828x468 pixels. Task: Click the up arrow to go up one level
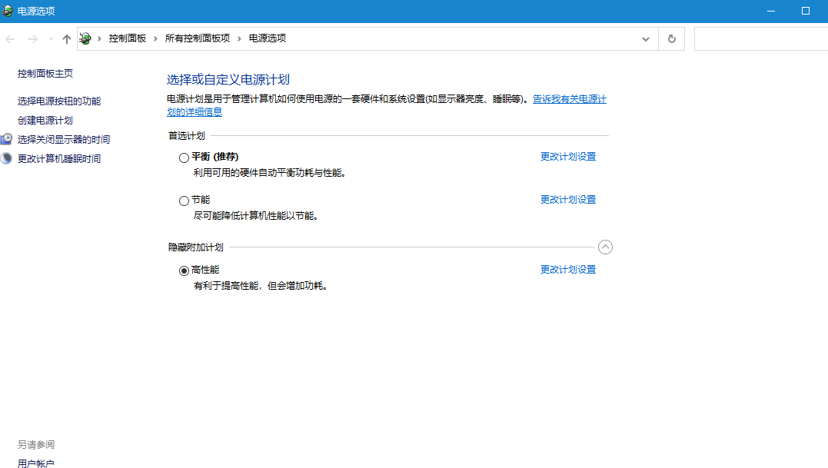[67, 38]
